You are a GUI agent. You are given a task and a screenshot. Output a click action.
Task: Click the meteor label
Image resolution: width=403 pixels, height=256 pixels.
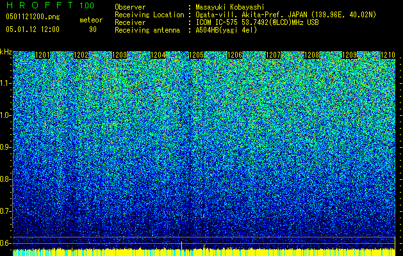pos(91,20)
